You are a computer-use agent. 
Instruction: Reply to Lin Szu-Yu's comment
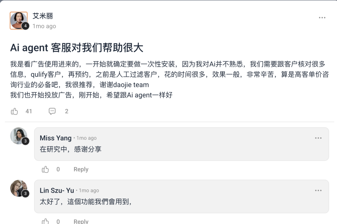pos(81,221)
